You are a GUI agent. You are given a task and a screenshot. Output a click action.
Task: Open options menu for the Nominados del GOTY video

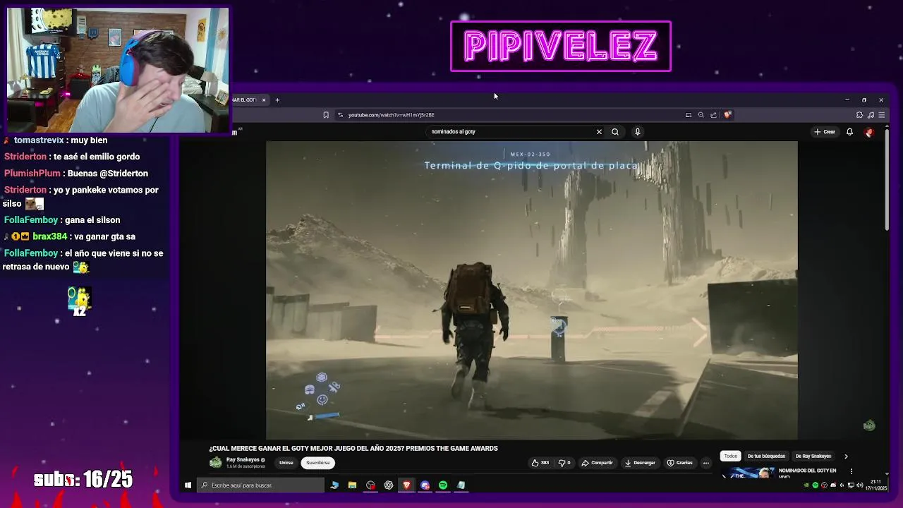(x=851, y=471)
